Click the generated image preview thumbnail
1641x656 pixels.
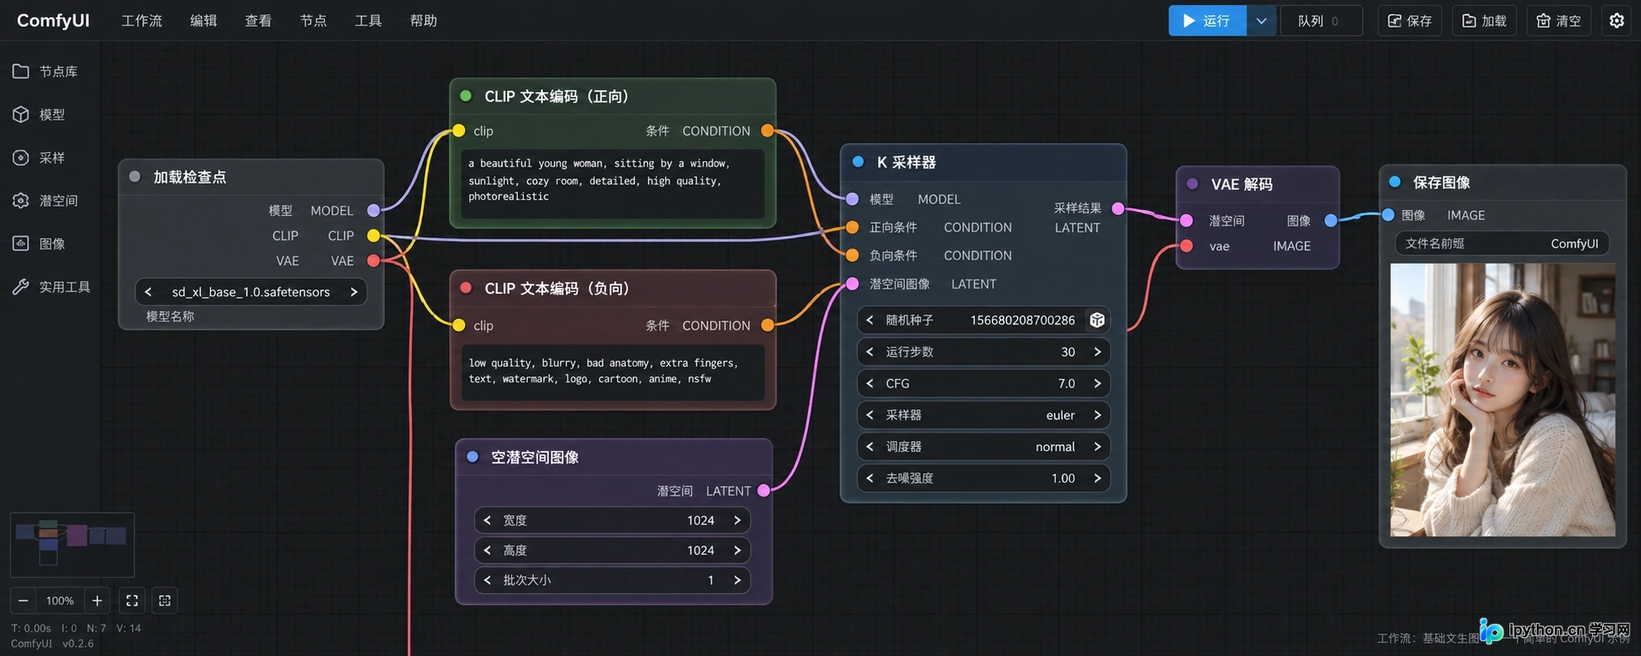pos(1502,400)
